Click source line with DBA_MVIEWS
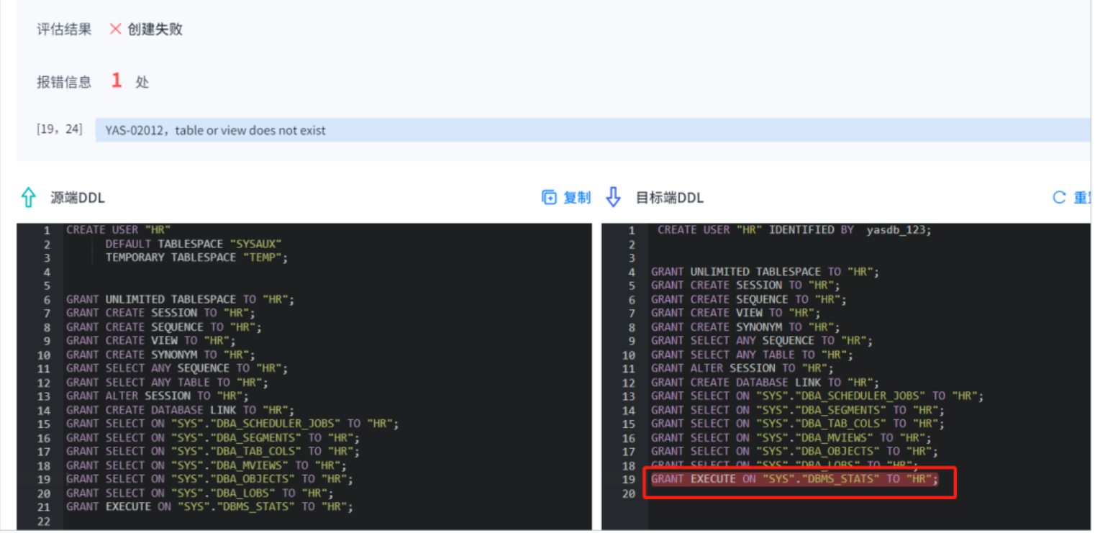 pyautogui.click(x=206, y=465)
